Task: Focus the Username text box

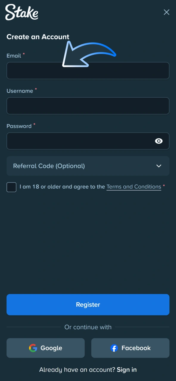Action: click(x=88, y=106)
